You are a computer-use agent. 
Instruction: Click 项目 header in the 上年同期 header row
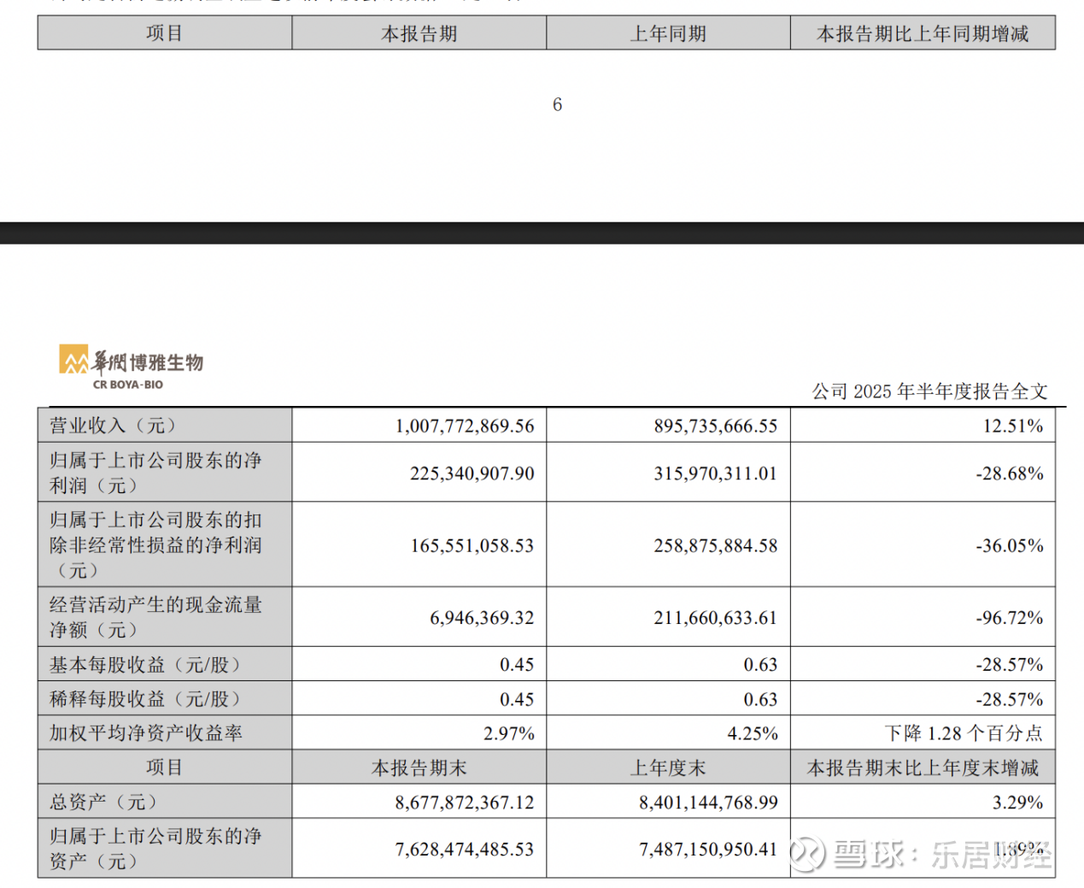coord(164,33)
